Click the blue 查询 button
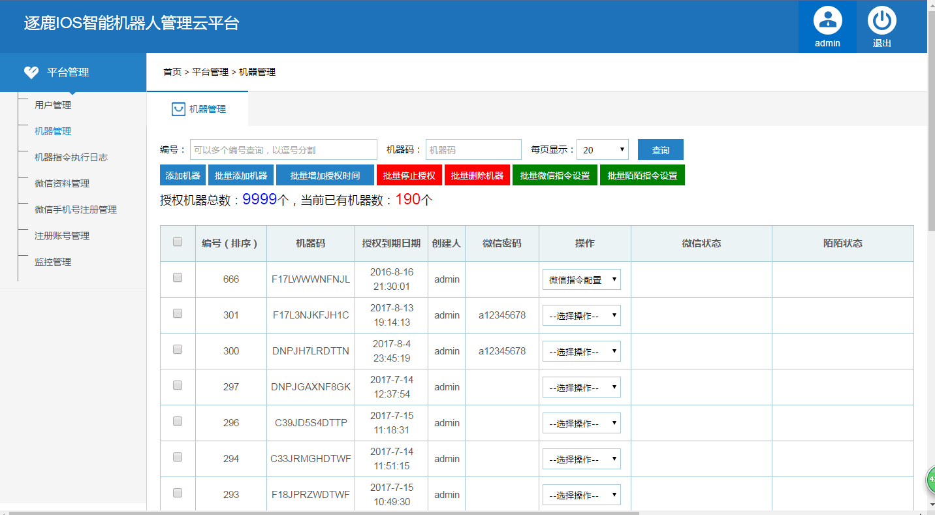Viewport: 935px width, 515px height. coord(661,149)
